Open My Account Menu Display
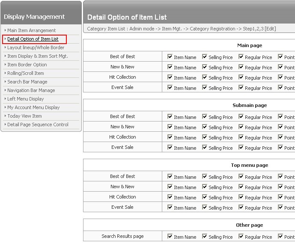Viewport: 295px width, 243px height. (33, 107)
